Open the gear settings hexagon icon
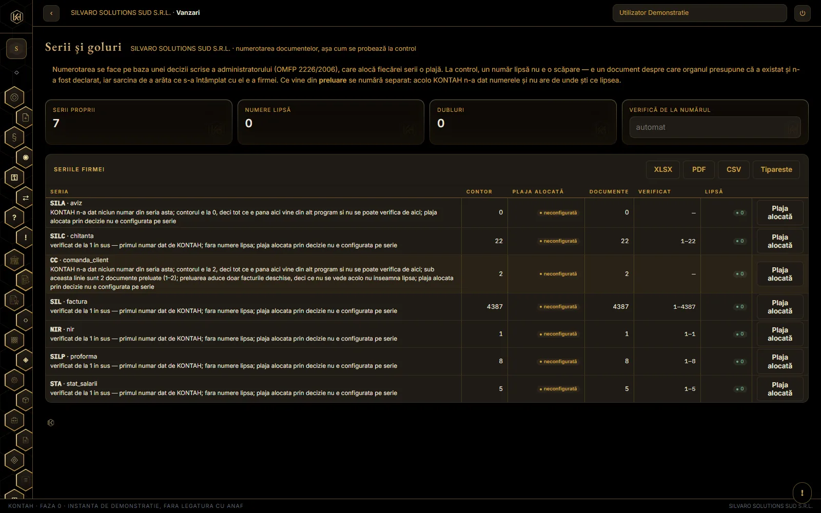Image resolution: width=821 pixels, height=513 pixels. tap(14, 380)
